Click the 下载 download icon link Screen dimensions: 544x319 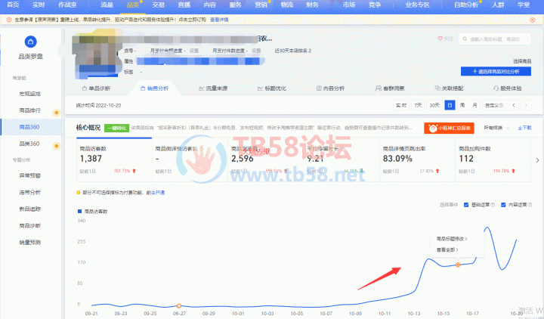pos(525,128)
